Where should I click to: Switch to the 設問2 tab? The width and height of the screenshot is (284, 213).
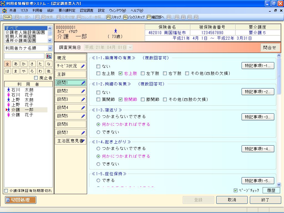click(70, 91)
